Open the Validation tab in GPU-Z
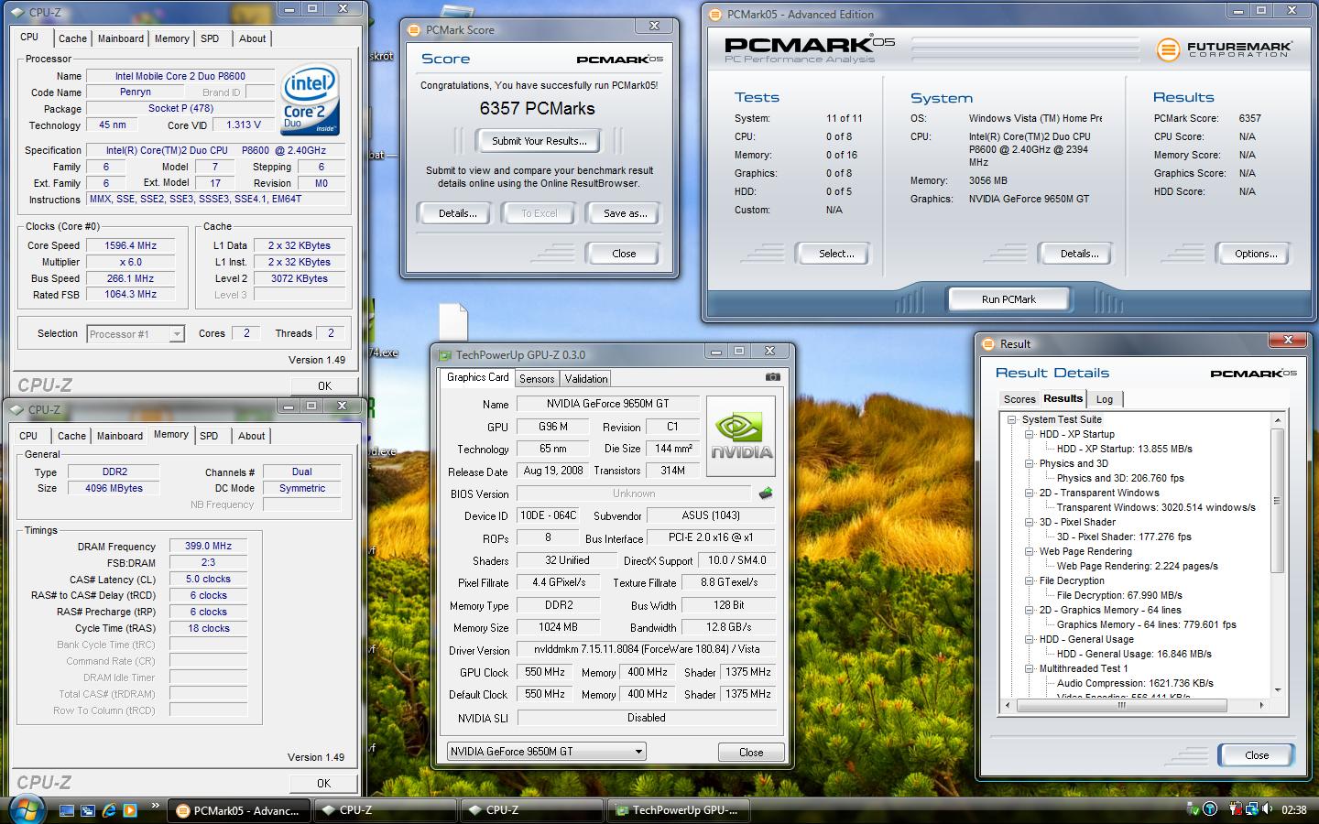Image resolution: width=1319 pixels, height=824 pixels. coord(586,379)
